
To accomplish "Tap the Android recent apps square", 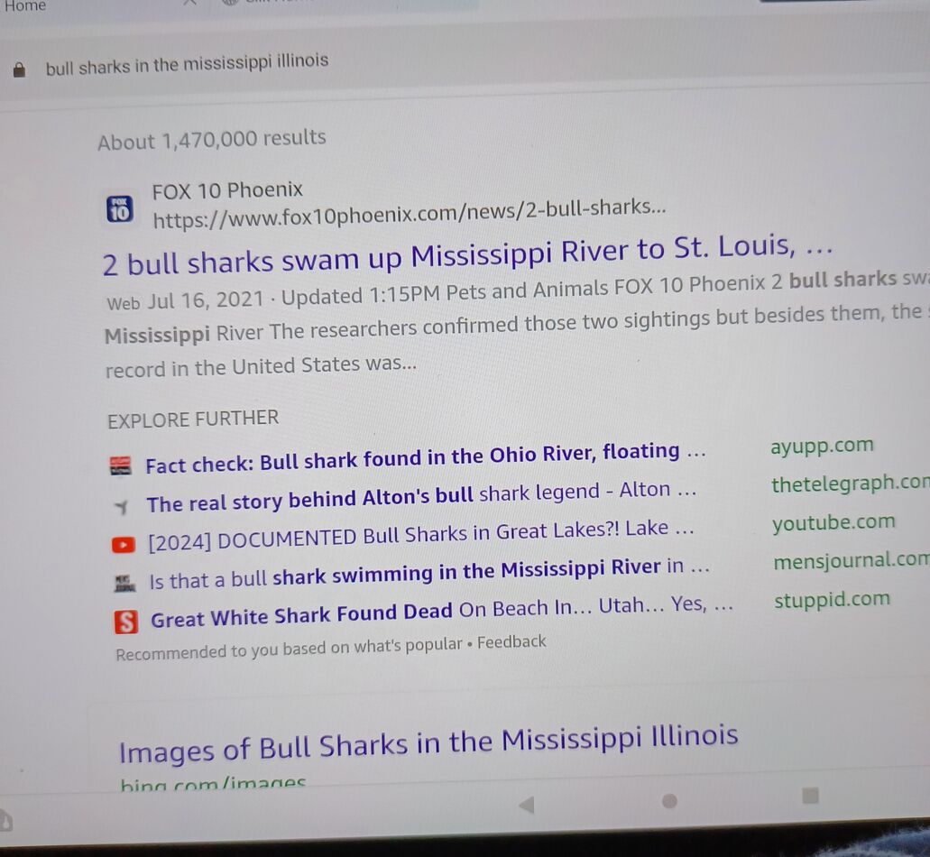I will (810, 796).
